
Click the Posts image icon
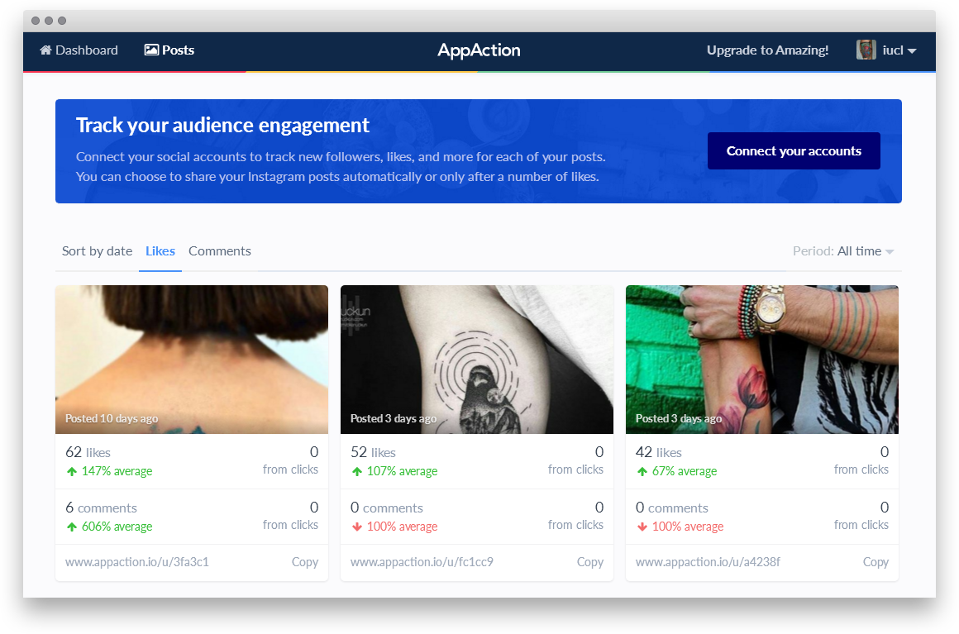pyautogui.click(x=151, y=50)
